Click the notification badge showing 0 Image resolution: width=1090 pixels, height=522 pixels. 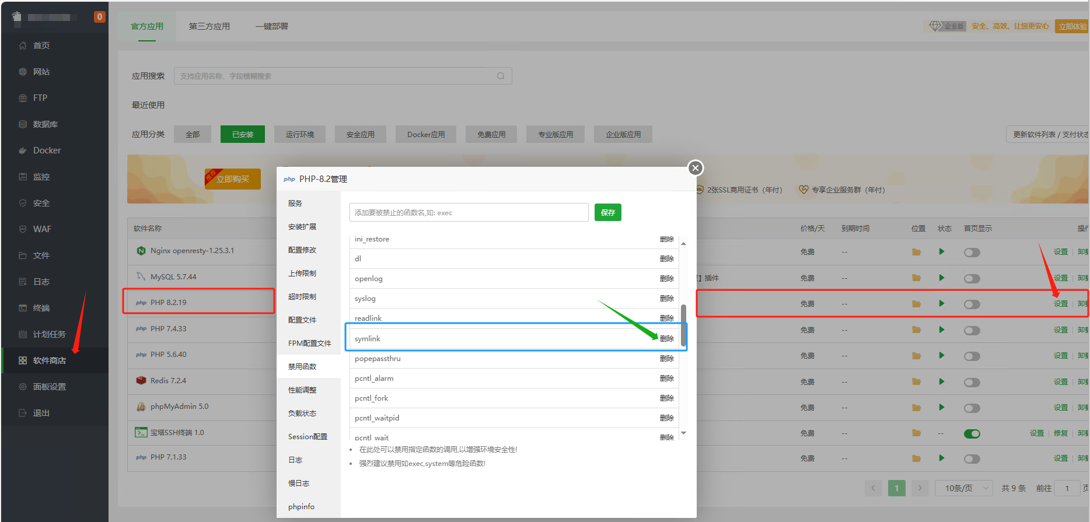click(100, 17)
